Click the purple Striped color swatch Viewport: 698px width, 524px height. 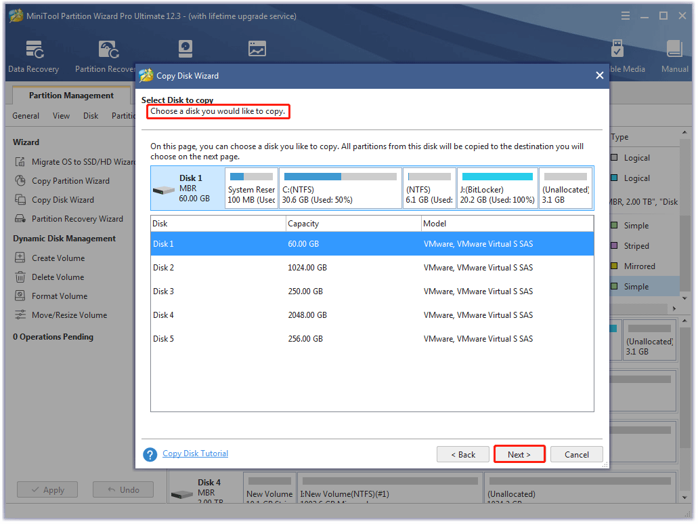[x=614, y=245]
